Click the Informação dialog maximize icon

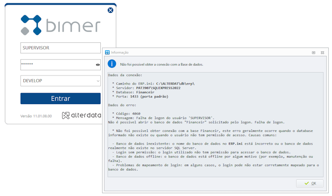point(314,53)
